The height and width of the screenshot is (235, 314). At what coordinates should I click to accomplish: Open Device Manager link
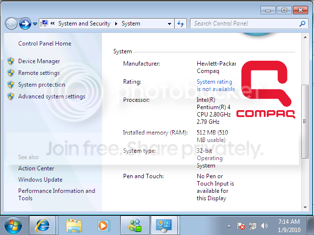point(39,61)
